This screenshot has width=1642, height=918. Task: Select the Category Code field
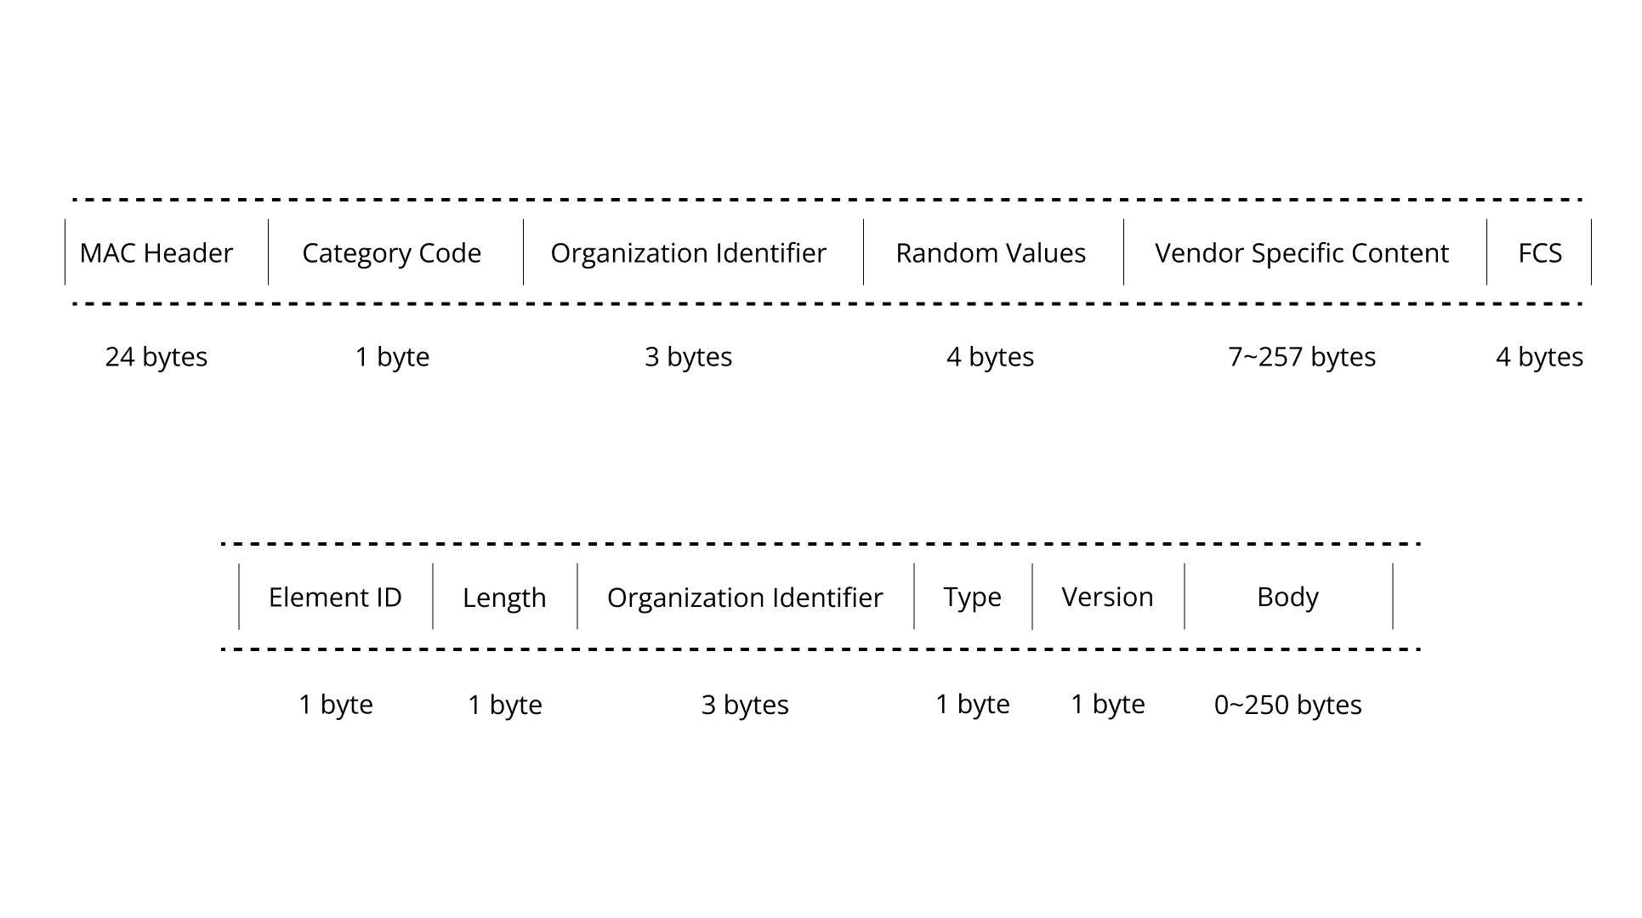(x=392, y=253)
